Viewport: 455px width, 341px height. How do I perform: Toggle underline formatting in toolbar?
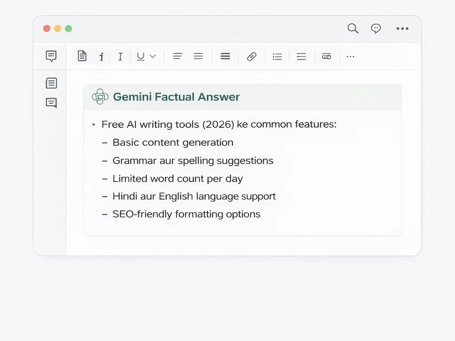click(x=140, y=56)
